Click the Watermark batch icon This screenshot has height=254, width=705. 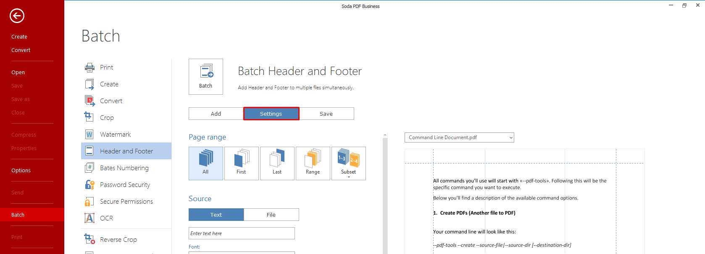point(89,135)
